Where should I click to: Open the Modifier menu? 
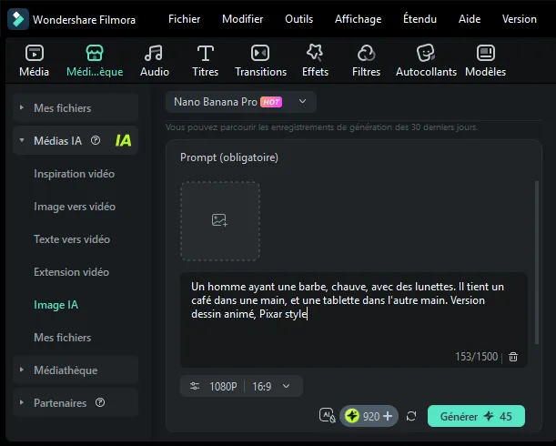(x=243, y=19)
